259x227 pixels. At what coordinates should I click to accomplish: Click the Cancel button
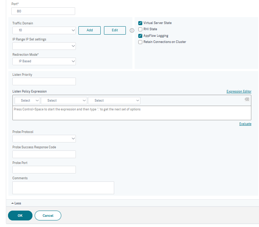(x=48, y=215)
